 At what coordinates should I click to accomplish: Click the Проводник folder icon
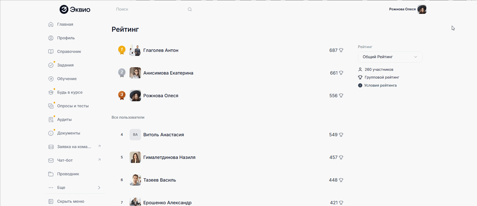51,174
